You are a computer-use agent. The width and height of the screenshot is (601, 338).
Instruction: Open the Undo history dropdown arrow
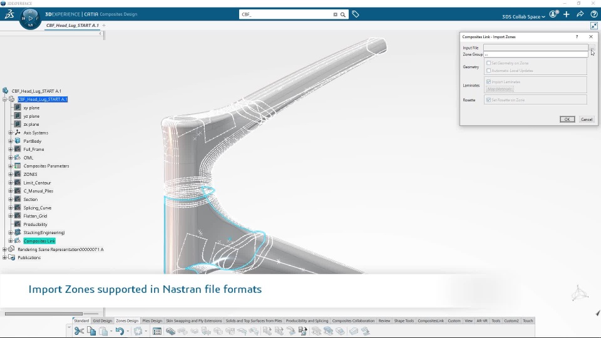(128, 331)
